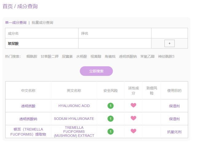This screenshot has width=197, height=149.
Task: Choose hot search term 透明质酸钠
Action: click(x=128, y=56)
